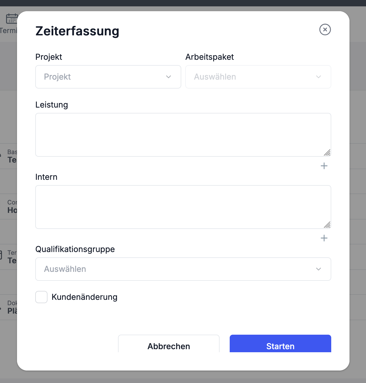The height and width of the screenshot is (383, 366).
Task: Expand the Qualifikationsgruppe dropdown
Action: (x=183, y=269)
